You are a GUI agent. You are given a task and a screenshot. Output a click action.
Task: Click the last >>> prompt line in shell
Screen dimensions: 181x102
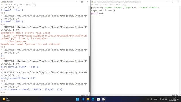pos(3,92)
